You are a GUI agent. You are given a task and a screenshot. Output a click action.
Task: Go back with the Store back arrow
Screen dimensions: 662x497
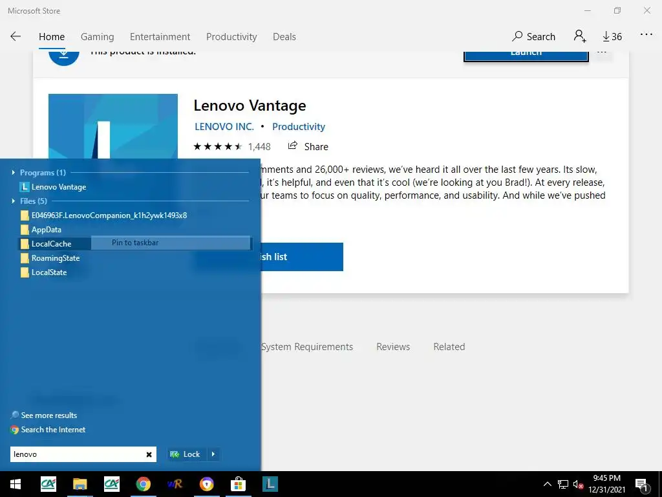16,36
